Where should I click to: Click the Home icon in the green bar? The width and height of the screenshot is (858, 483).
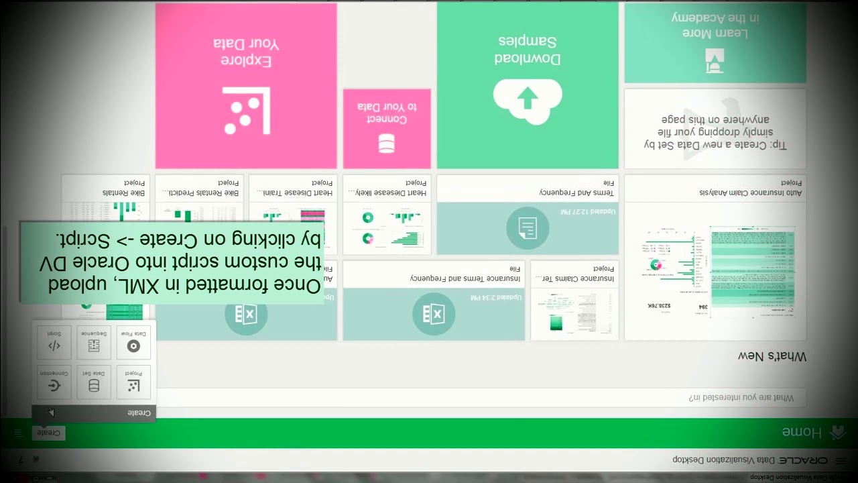pyautogui.click(x=838, y=432)
